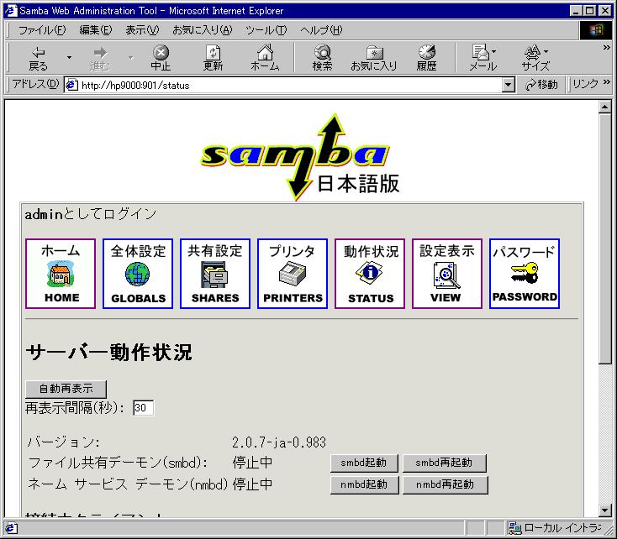Open the Back button history dropdown arrow
Viewport: 617px width, 539px height.
coord(69,58)
